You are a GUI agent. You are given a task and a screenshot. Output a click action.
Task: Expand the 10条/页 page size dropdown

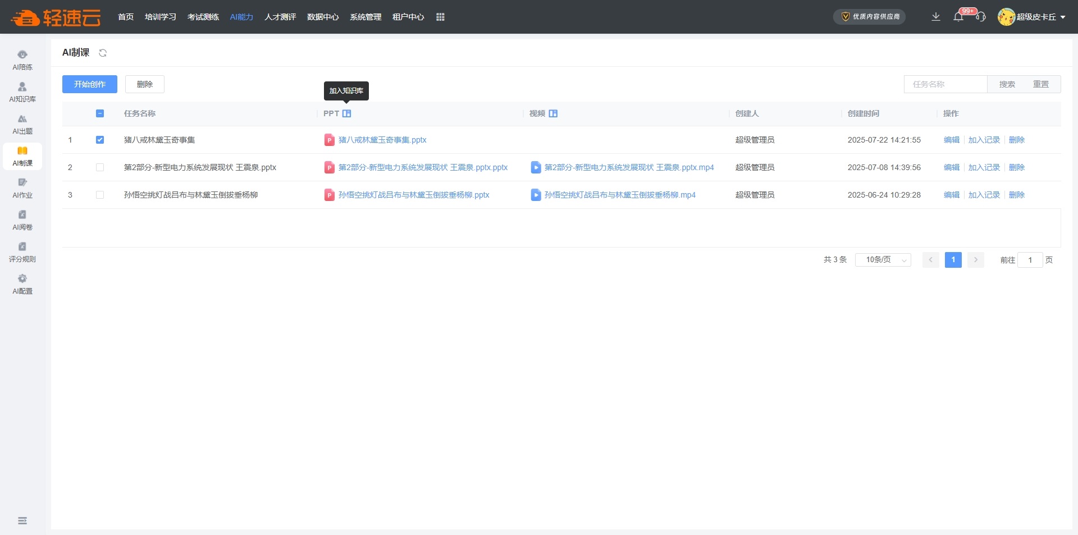pos(883,260)
